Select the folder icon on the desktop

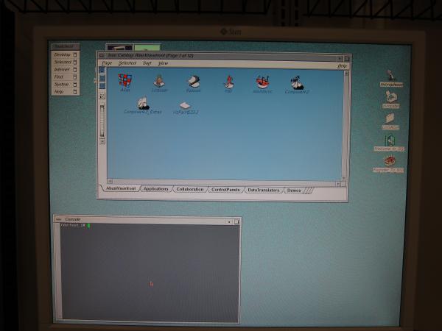390,118
